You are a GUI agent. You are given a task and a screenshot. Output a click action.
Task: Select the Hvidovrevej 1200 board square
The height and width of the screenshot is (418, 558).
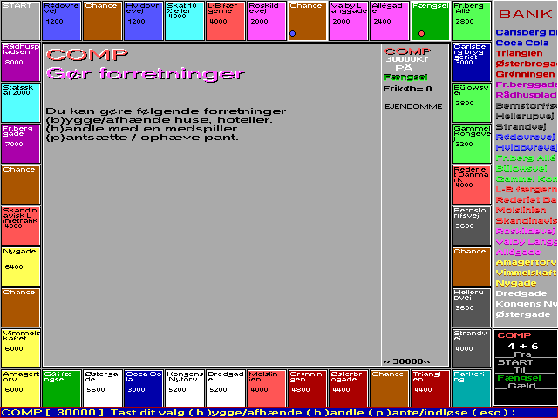point(143,21)
